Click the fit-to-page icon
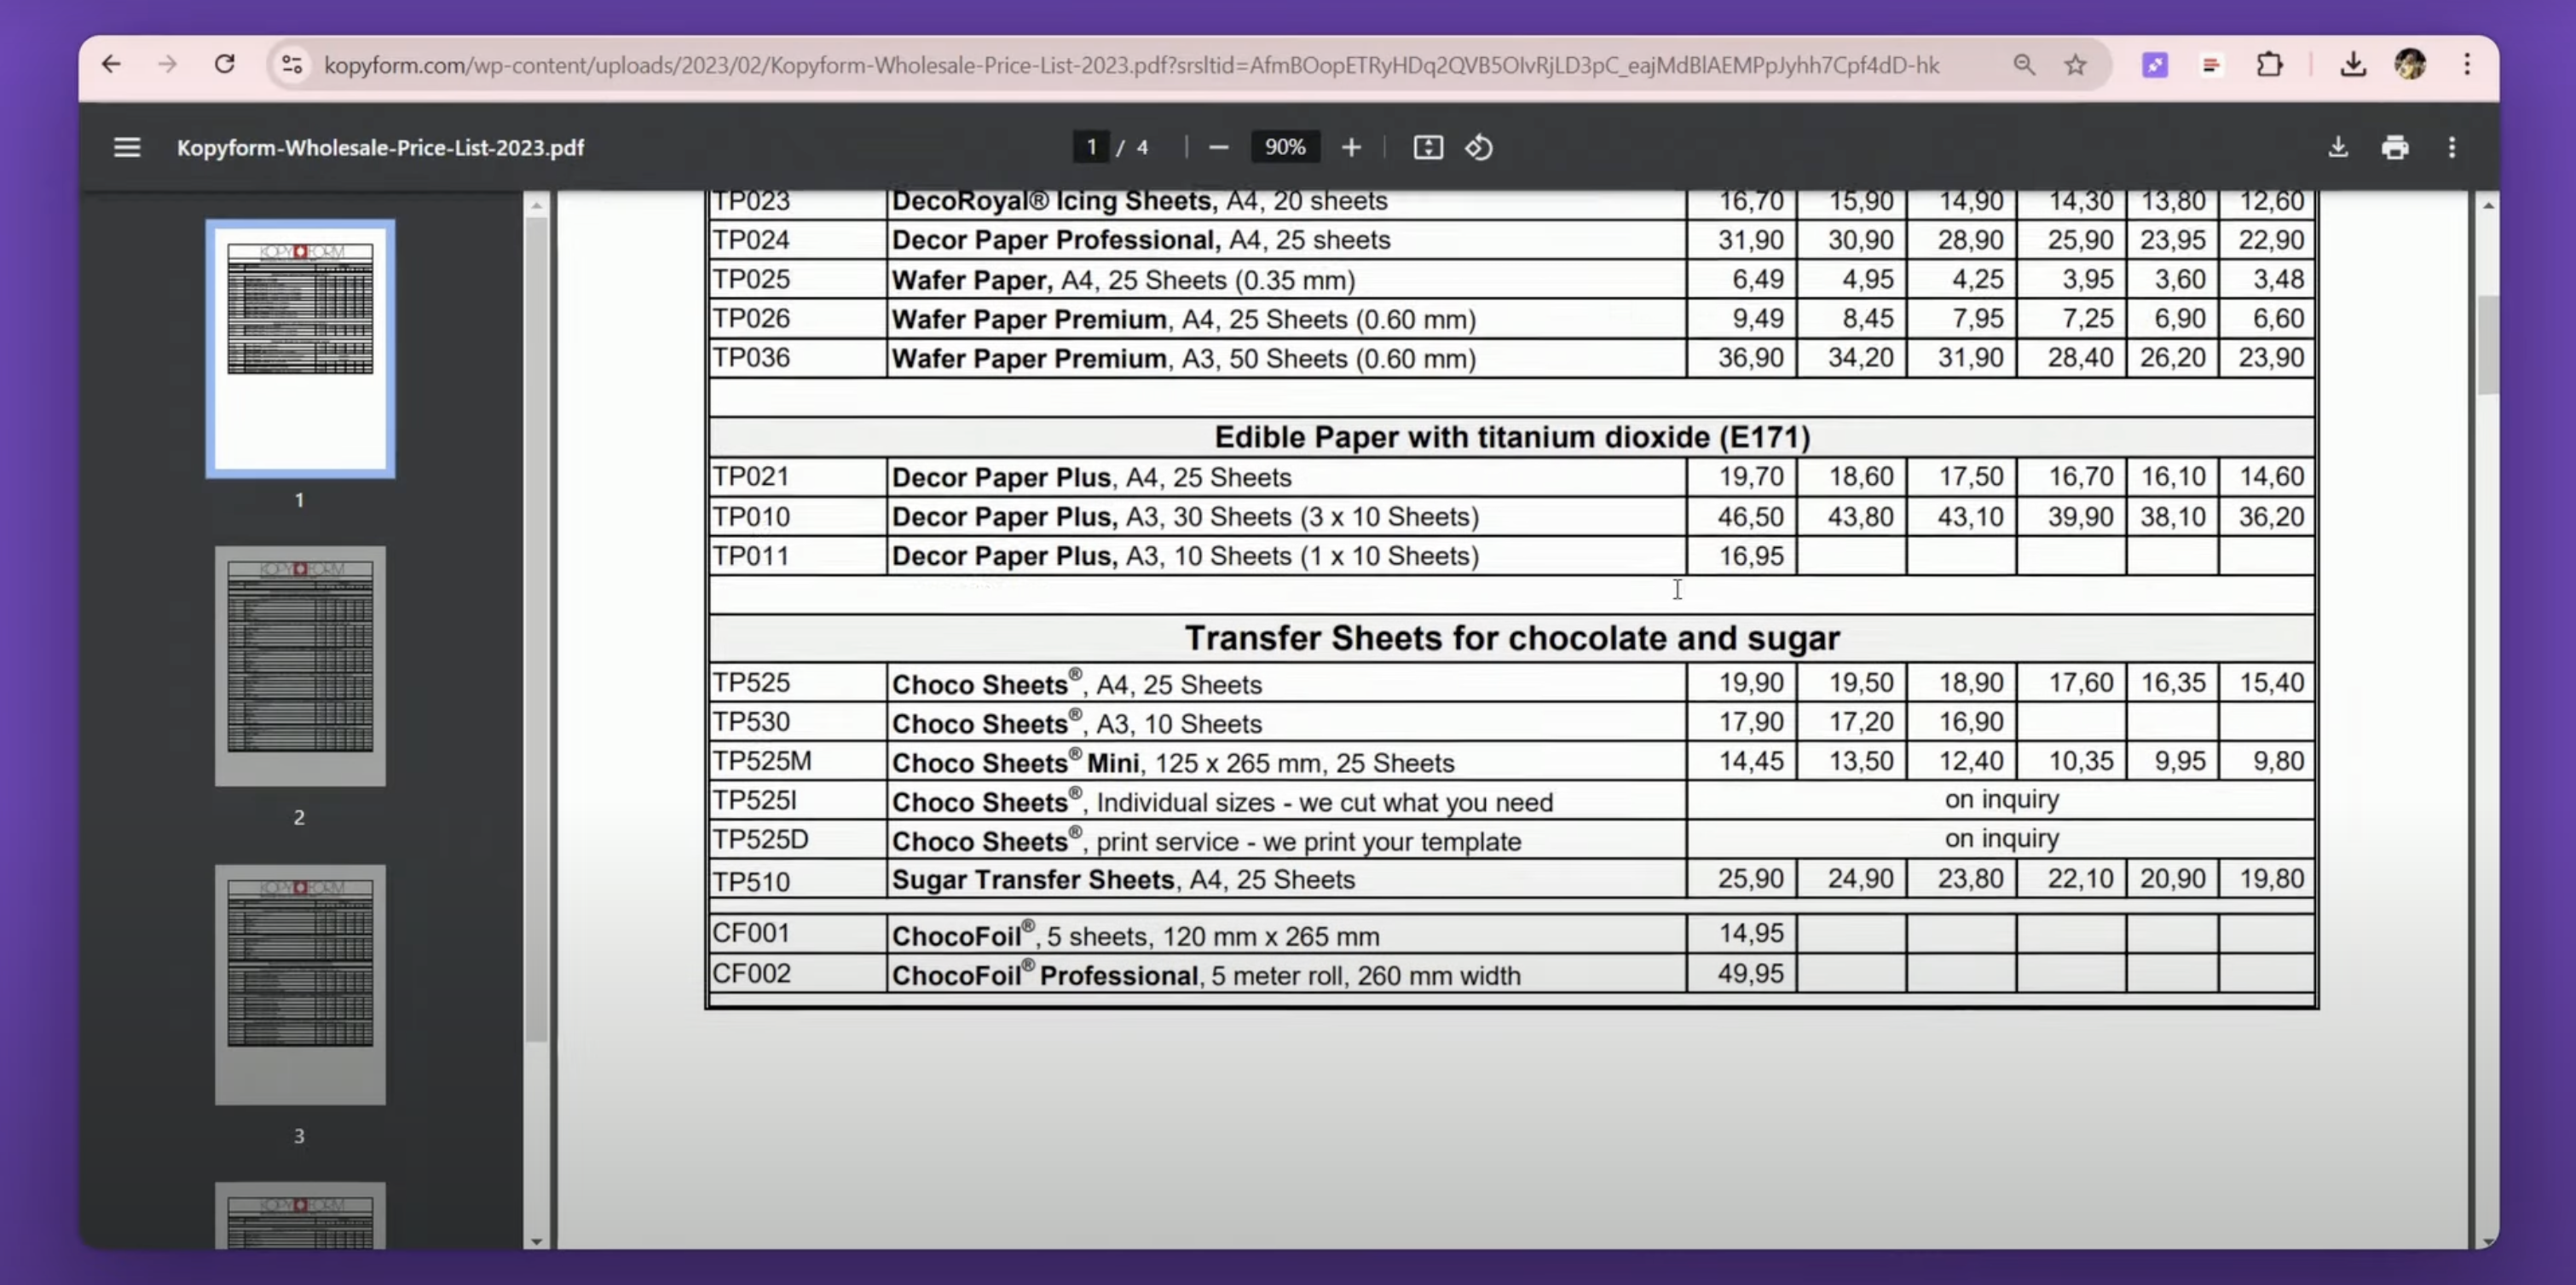2576x1285 pixels. 1428,147
